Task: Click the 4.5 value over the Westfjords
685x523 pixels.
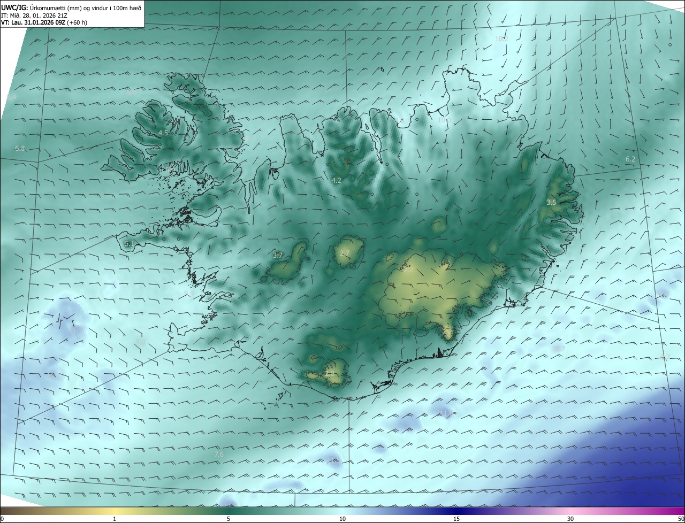Action: coord(163,133)
